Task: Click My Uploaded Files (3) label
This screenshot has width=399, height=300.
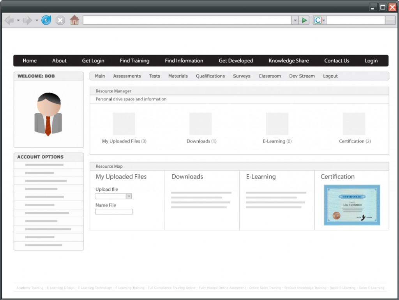Action: (x=124, y=141)
